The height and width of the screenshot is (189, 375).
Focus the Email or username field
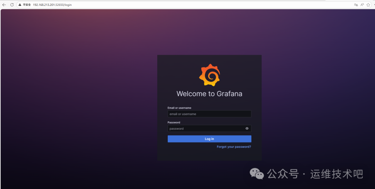(x=209, y=114)
